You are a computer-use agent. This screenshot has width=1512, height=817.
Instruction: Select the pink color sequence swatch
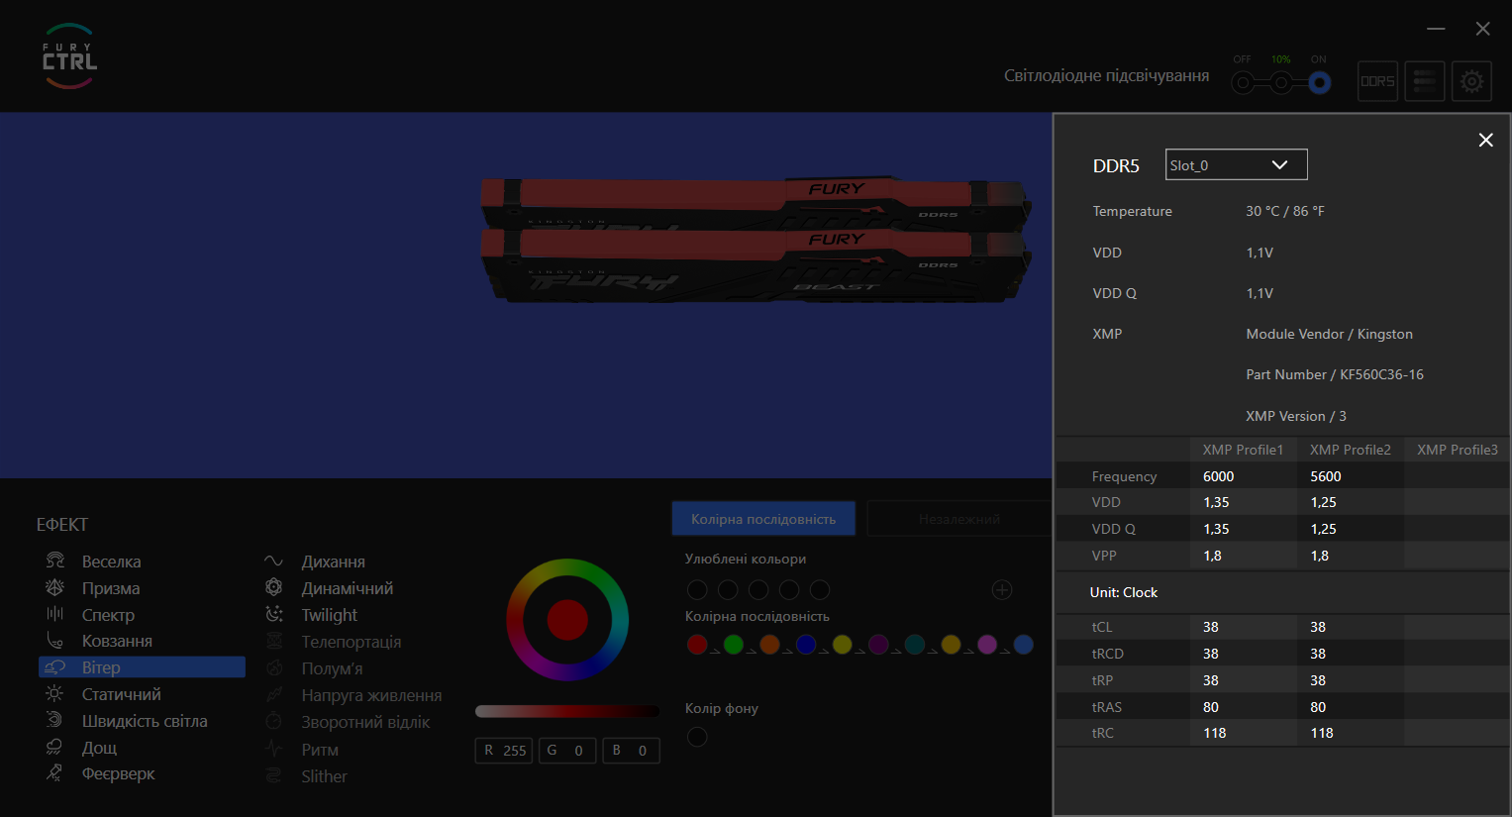tap(987, 645)
